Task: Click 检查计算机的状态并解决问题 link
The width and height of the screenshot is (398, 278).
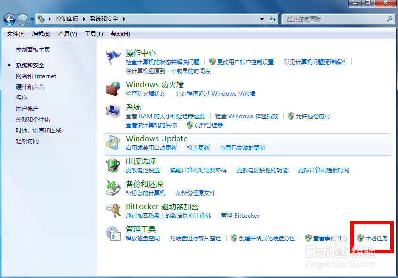Action: point(162,62)
